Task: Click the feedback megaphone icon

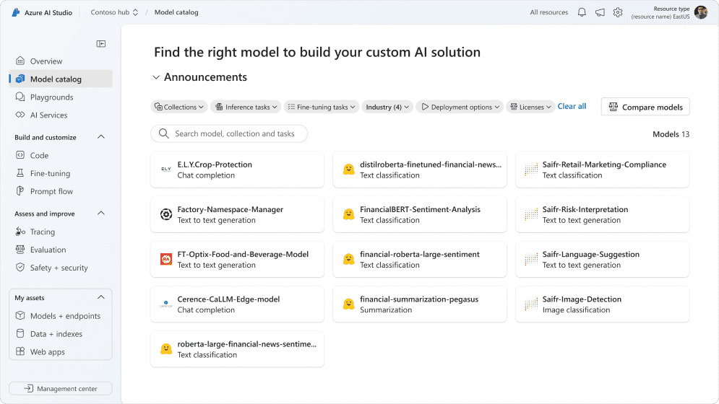Action: coord(600,12)
